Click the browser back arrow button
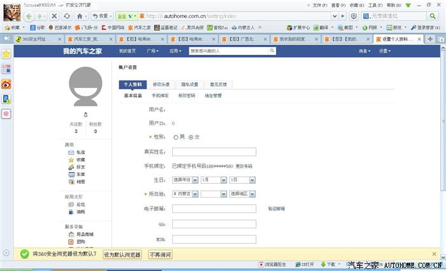This screenshot has width=446, height=271. [30, 15]
